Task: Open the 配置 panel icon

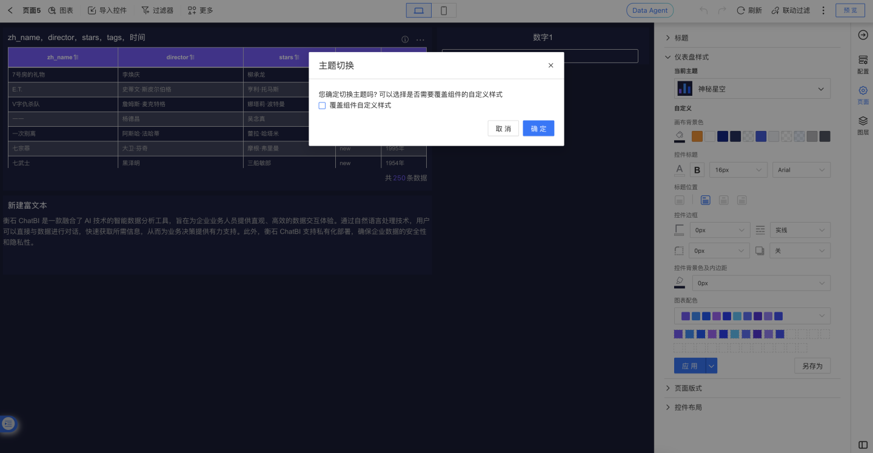Action: [863, 64]
